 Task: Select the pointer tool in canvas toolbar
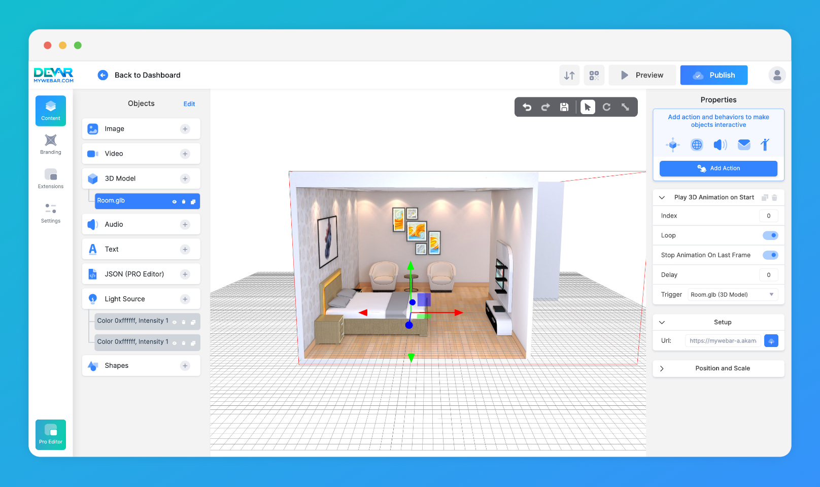pos(587,107)
